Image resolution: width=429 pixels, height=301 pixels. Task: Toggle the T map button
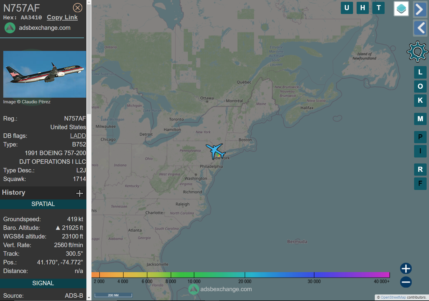pos(379,8)
